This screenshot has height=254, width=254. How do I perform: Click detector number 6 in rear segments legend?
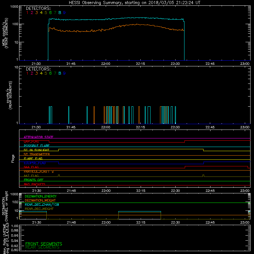pyautogui.click(x=50, y=73)
